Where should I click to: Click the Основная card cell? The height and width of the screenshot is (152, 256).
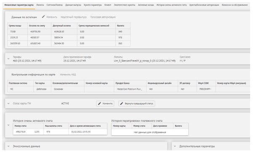(x=68, y=89)
